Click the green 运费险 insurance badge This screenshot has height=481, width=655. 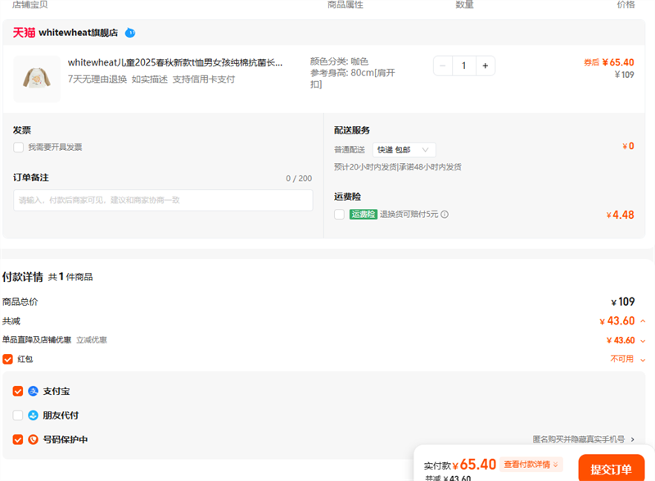click(364, 214)
